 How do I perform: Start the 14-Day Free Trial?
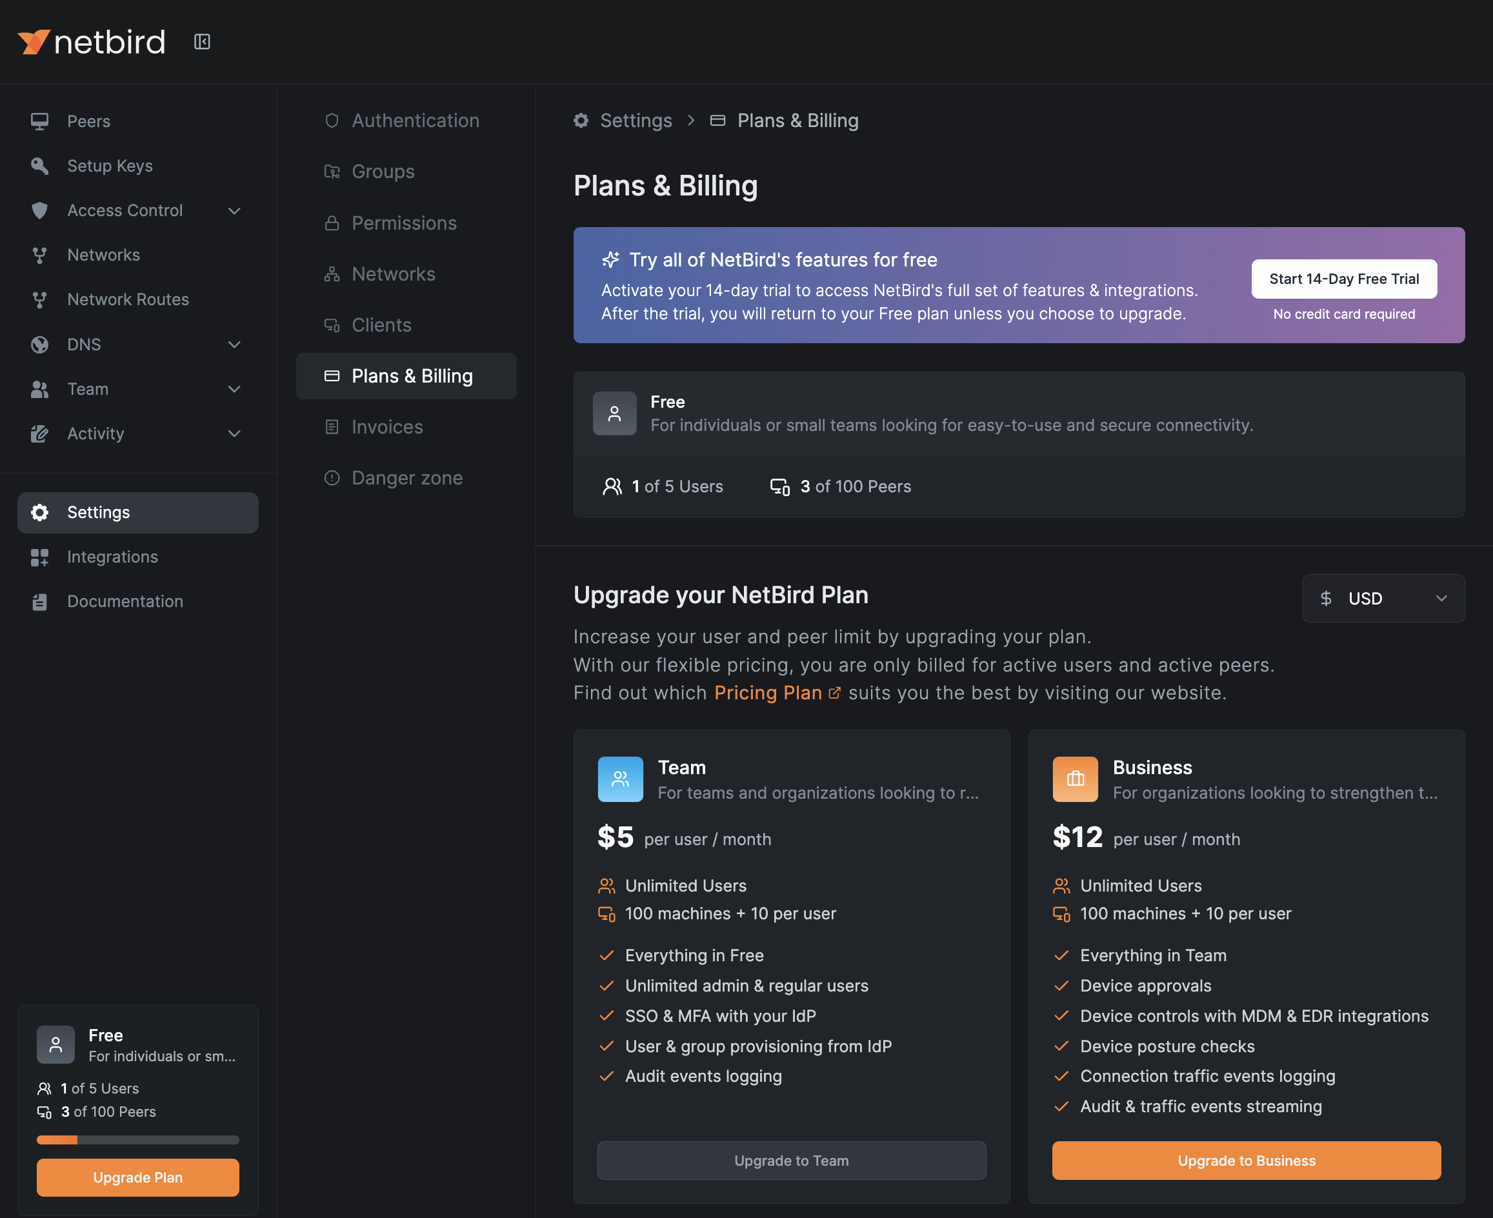pos(1343,279)
